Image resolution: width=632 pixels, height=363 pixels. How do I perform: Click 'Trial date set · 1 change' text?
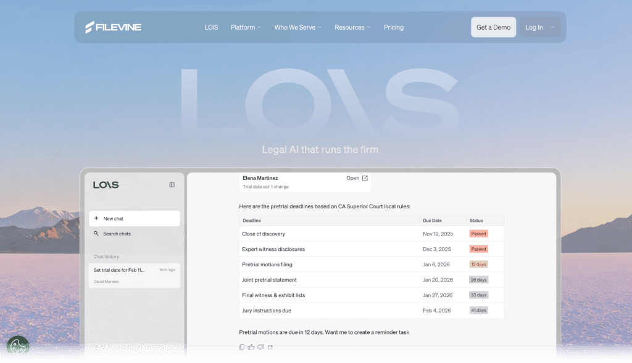click(x=265, y=187)
